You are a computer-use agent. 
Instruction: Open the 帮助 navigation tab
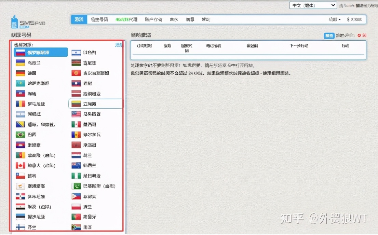[206, 19]
